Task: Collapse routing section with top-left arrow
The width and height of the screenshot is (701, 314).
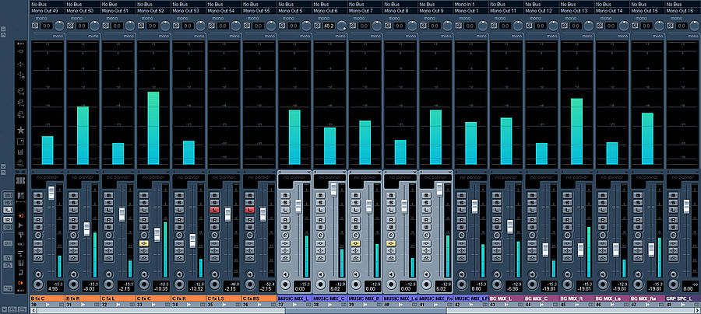Action: click(3, 29)
